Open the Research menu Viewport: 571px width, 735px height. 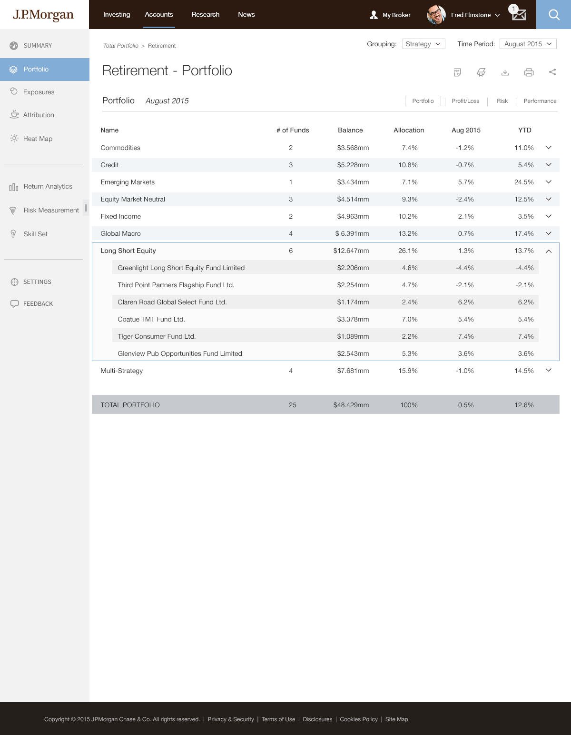206,14
